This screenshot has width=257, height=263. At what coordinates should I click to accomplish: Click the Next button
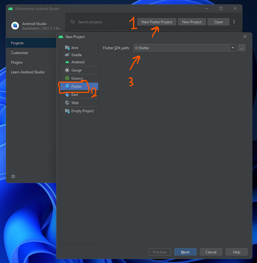(185, 252)
